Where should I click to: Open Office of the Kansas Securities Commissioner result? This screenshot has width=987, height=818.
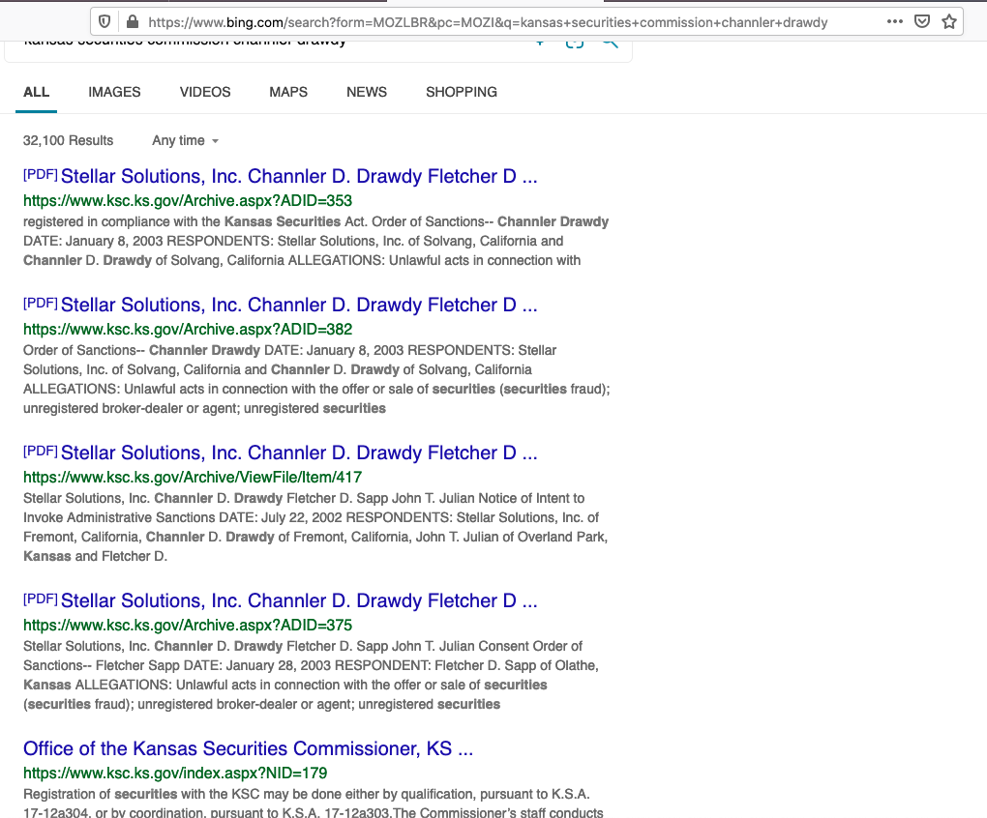248,748
